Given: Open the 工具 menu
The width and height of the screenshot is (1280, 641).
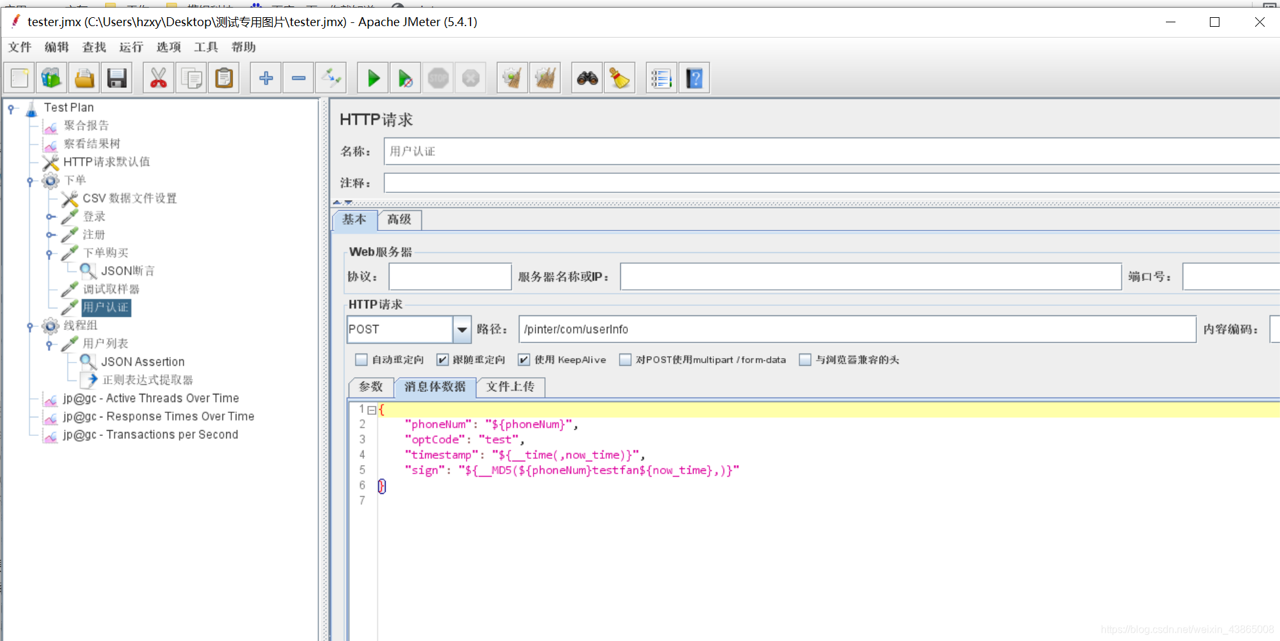Looking at the screenshot, I should [206, 47].
